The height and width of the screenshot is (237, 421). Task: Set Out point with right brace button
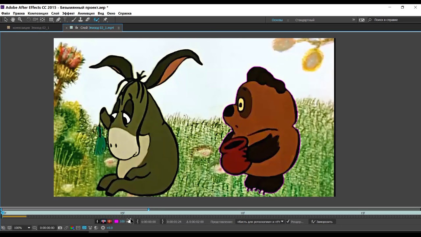pos(162,222)
